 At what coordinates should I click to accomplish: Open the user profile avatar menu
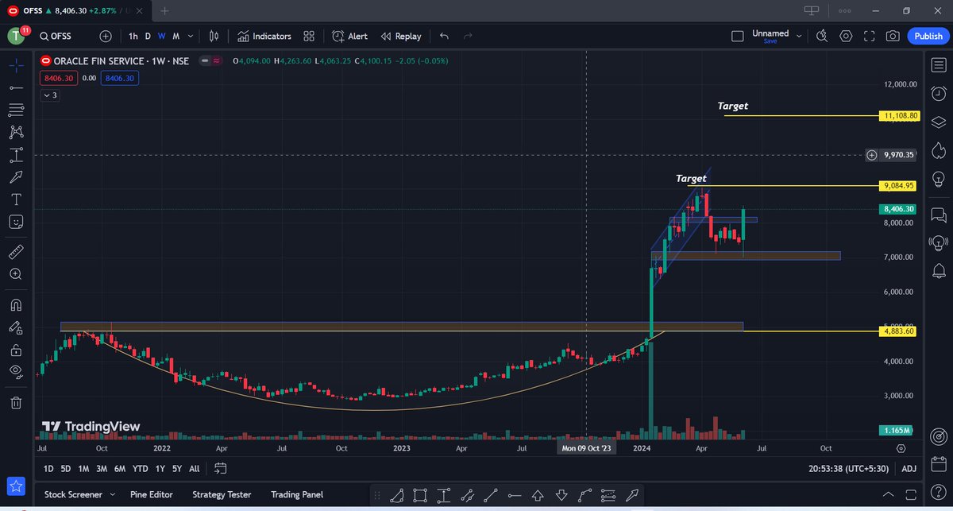17,37
